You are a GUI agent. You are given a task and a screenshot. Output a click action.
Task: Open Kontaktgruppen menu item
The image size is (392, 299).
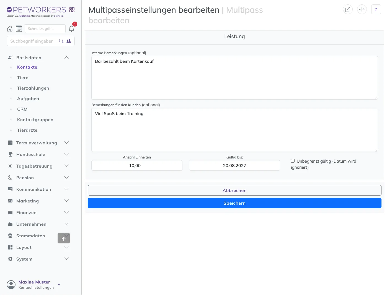(x=35, y=120)
